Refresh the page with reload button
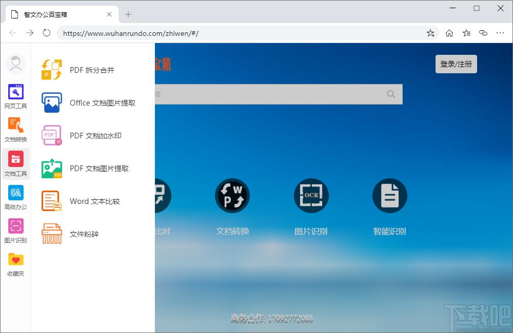This screenshot has width=513, height=333. coord(47,33)
